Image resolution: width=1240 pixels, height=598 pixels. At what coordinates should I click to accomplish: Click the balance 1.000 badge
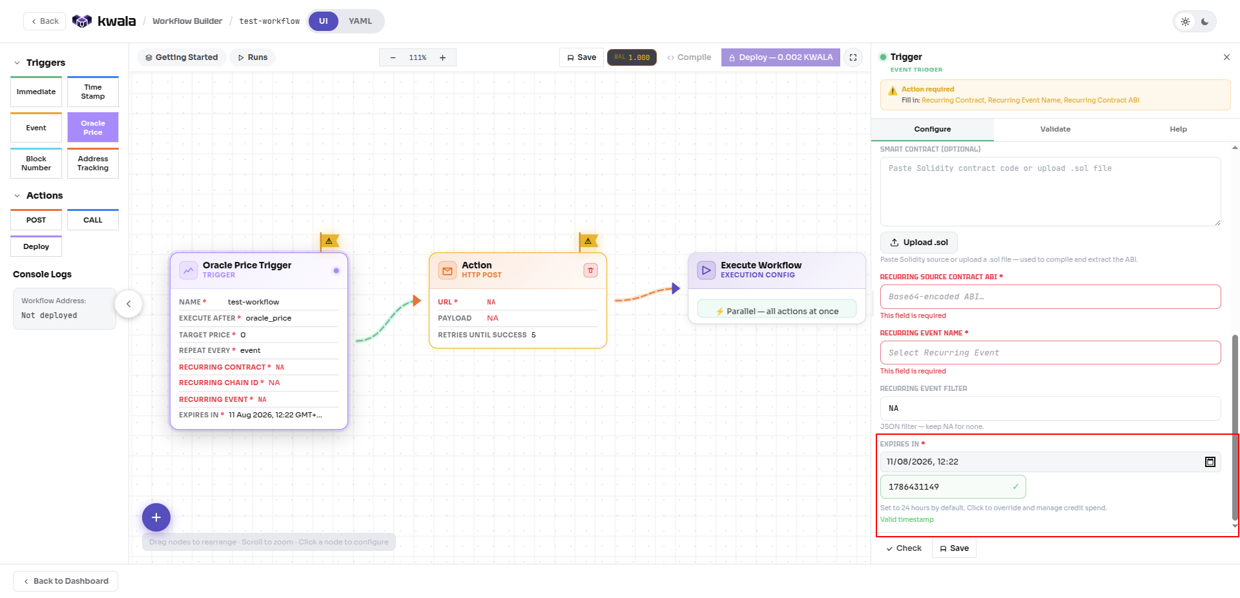[632, 57]
